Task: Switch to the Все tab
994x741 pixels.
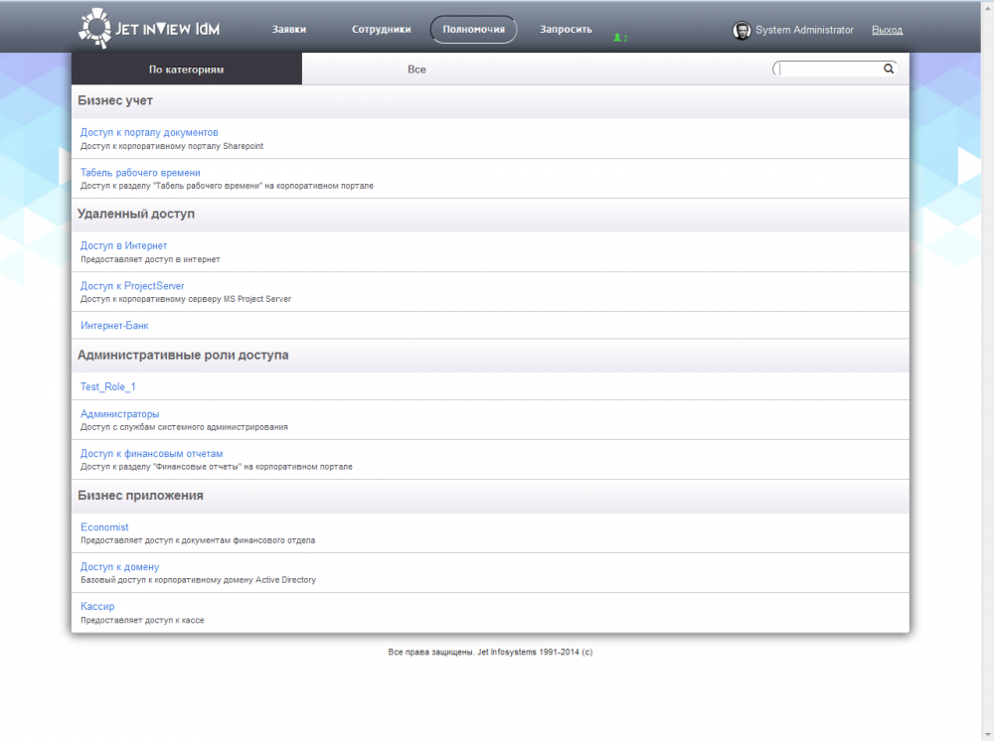Action: pos(416,69)
